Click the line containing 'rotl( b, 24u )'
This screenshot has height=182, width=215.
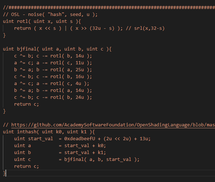pos(53,97)
